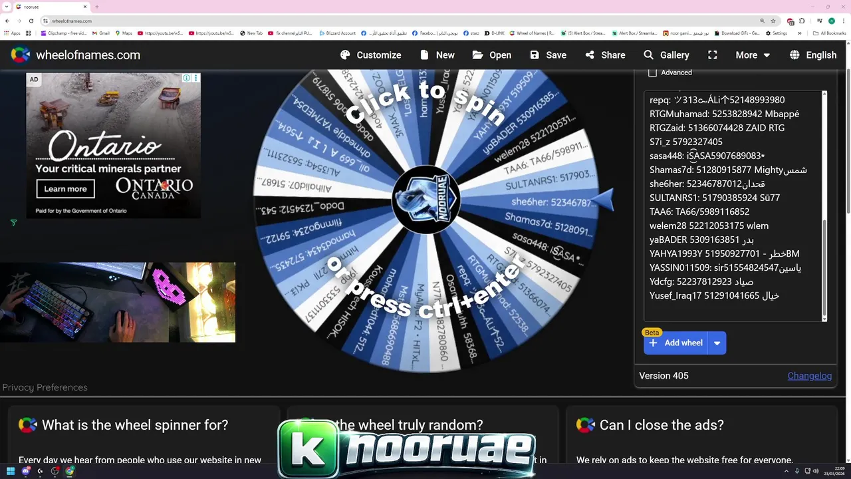Save the current wheel

point(548,55)
